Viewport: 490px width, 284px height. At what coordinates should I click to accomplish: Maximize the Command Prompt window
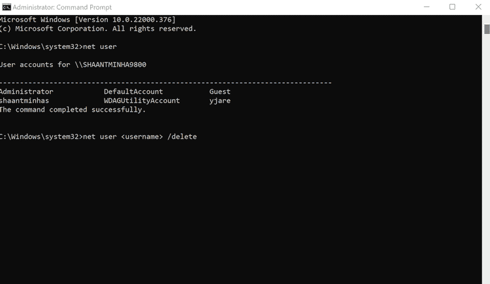(452, 7)
